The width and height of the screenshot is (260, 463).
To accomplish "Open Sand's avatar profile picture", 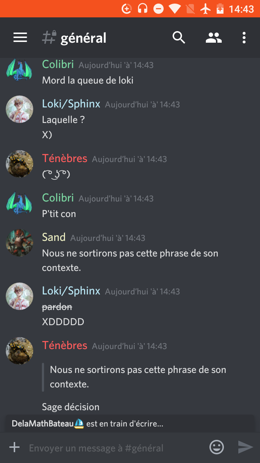I will click(x=19, y=243).
